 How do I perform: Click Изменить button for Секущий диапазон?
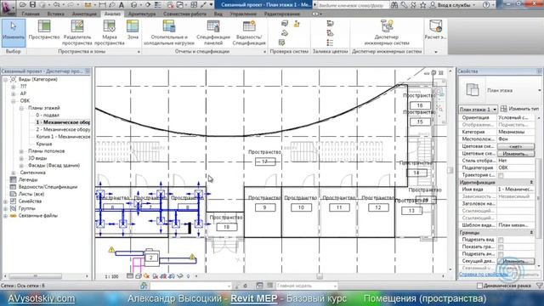click(516, 261)
